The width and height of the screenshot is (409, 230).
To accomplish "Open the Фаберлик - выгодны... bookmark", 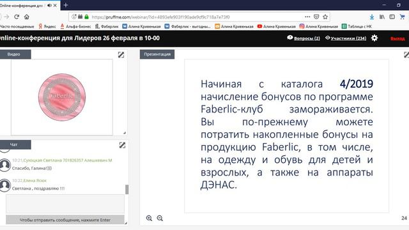I will click(187, 26).
